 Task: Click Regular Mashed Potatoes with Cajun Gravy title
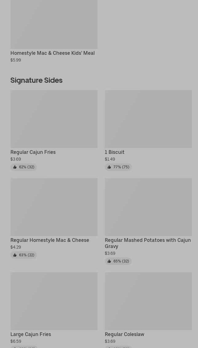click(x=148, y=243)
